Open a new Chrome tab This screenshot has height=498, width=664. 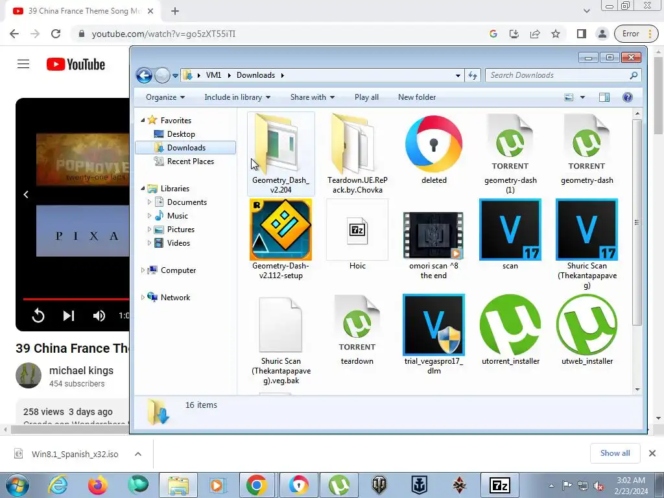[175, 11]
